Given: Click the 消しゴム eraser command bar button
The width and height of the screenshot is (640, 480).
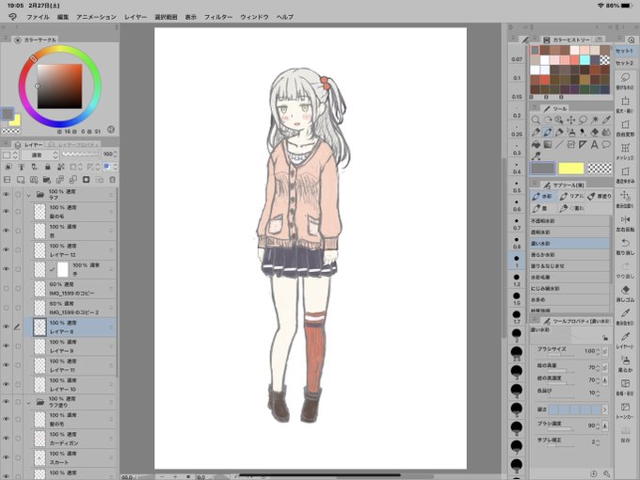Looking at the screenshot, I should pyautogui.click(x=625, y=294).
